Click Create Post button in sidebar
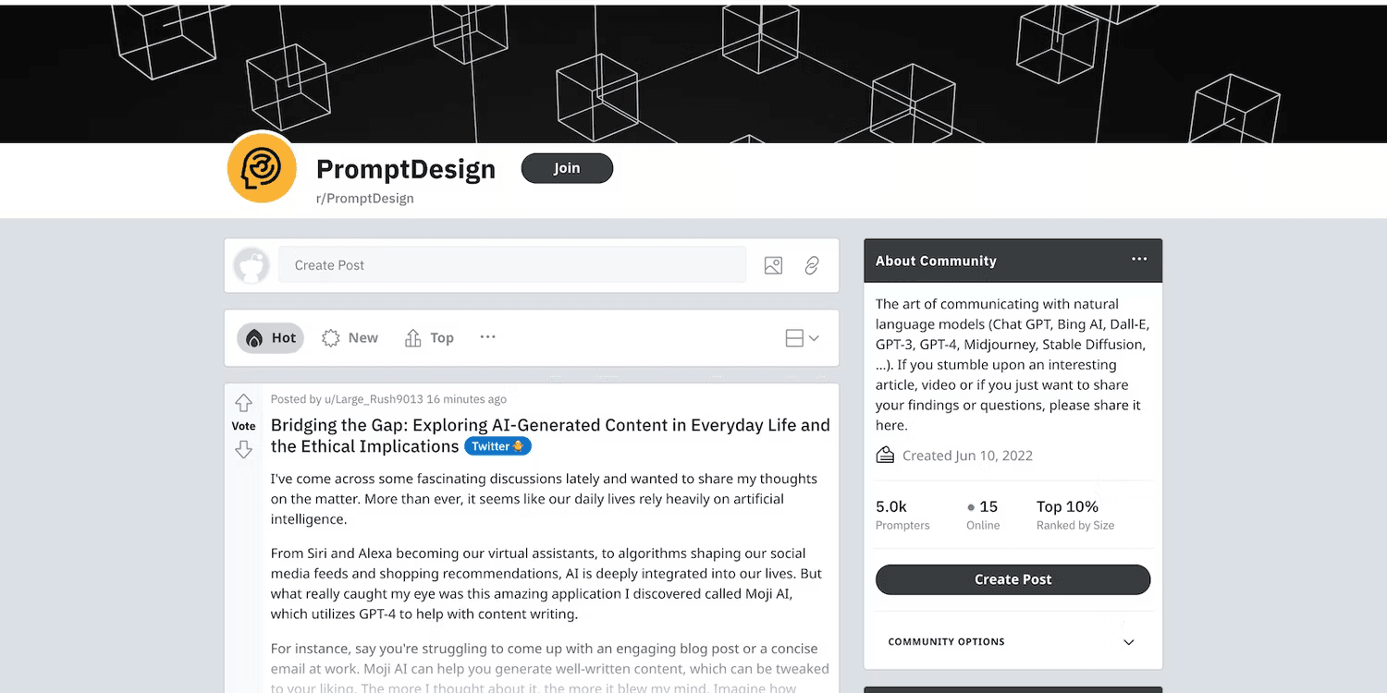Screen dimensions: 1387x693 pos(1013,579)
